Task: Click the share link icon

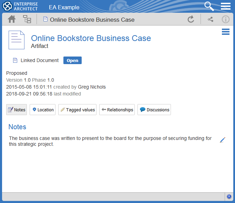Action: (x=210, y=19)
